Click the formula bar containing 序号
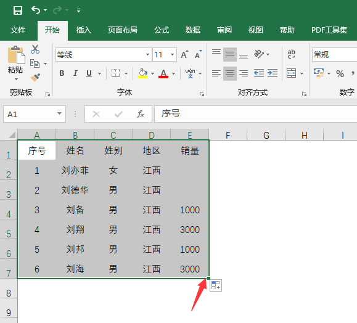Image resolution: width=357 pixels, height=323 pixels. (256, 114)
